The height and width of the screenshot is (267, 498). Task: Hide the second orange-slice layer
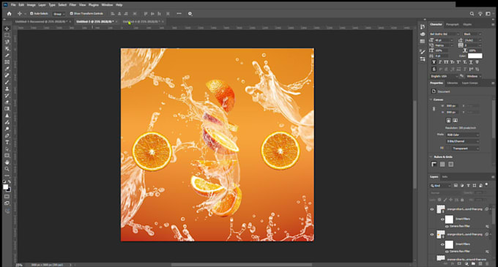(432, 235)
